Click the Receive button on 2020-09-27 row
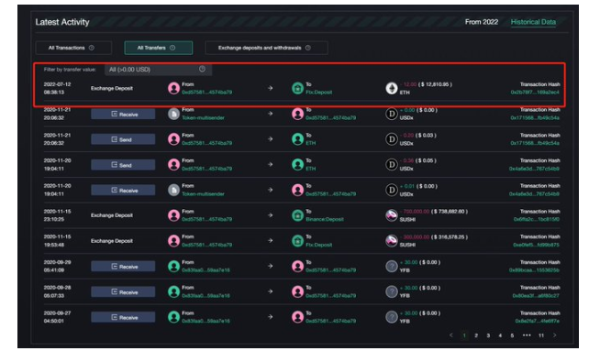 123,317
